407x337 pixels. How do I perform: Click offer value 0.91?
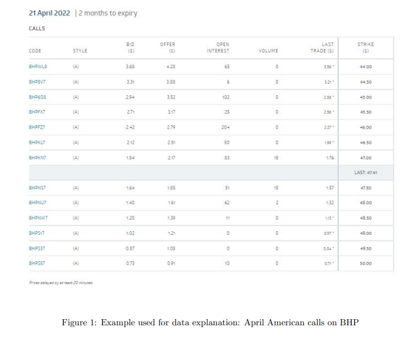[x=171, y=264]
